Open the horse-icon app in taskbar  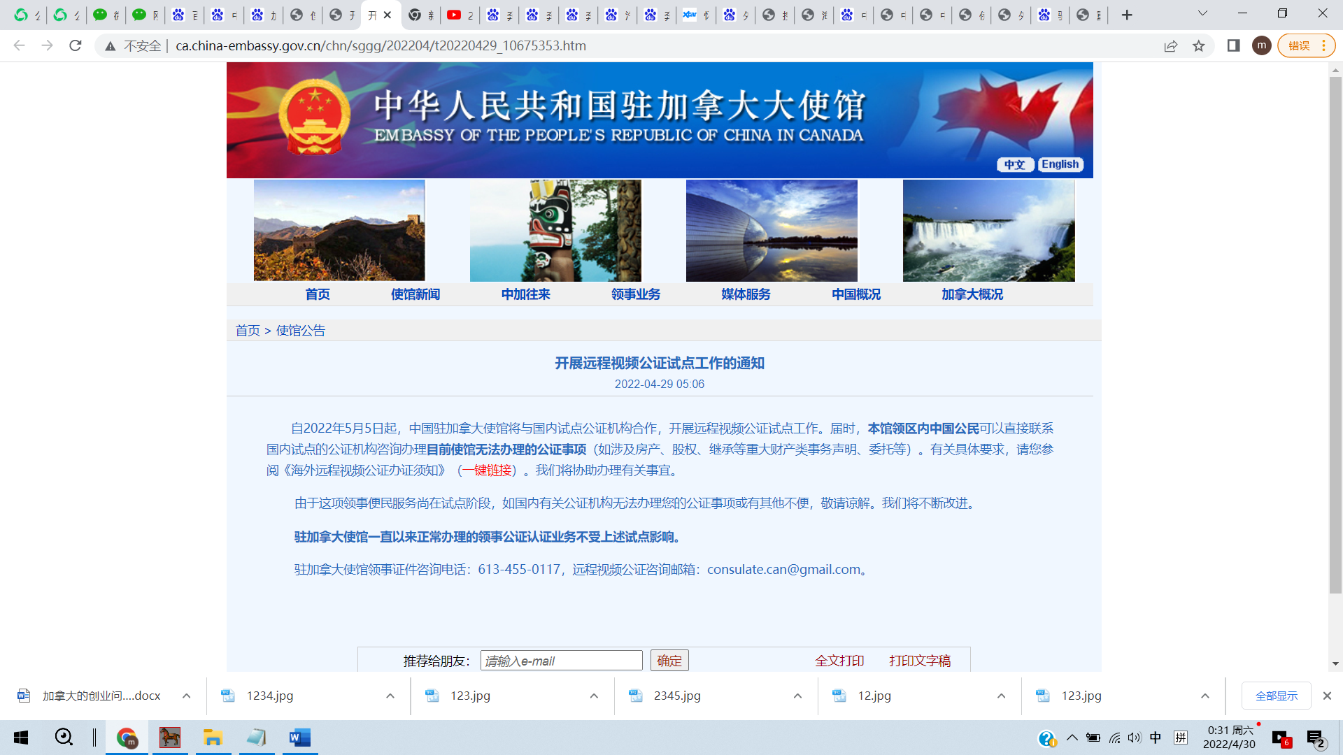[x=170, y=738]
